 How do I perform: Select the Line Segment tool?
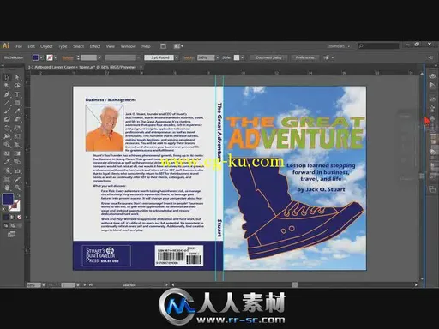[7, 103]
